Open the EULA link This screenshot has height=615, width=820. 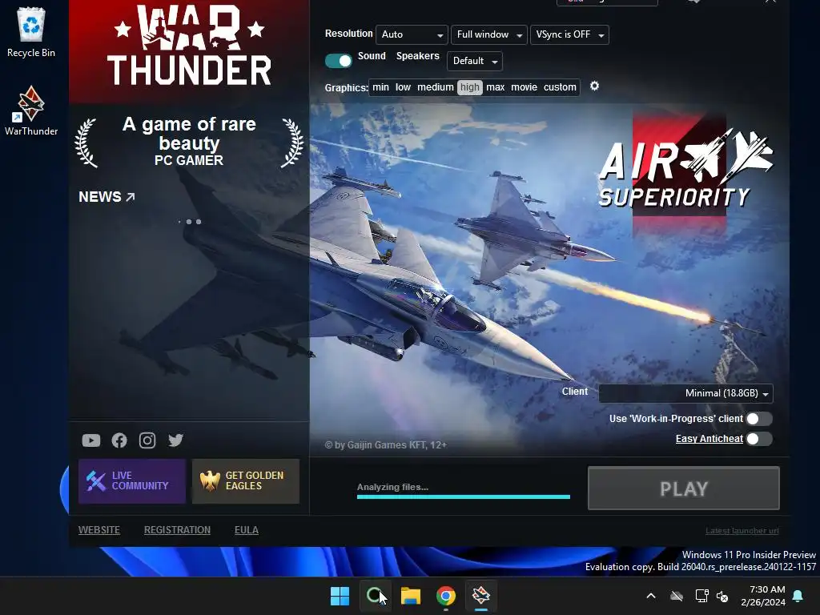pyautogui.click(x=247, y=530)
